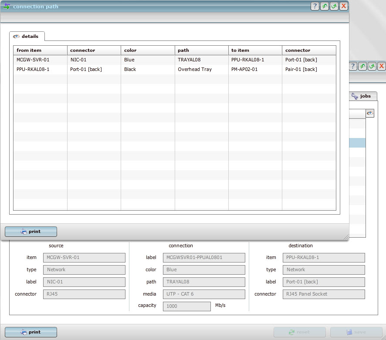Click right green arrow on background window
386x340 pixels.
pos(372,66)
